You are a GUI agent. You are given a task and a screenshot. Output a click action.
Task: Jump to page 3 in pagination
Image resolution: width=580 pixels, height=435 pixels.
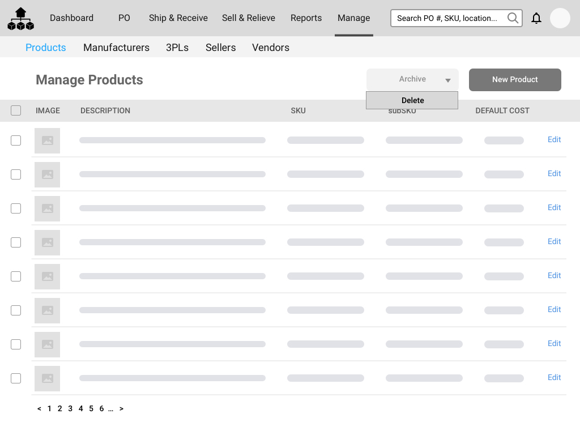pyautogui.click(x=70, y=408)
